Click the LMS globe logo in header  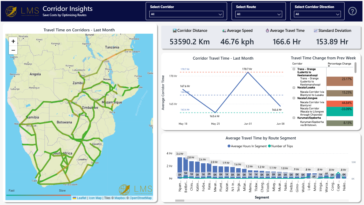click(x=11, y=11)
